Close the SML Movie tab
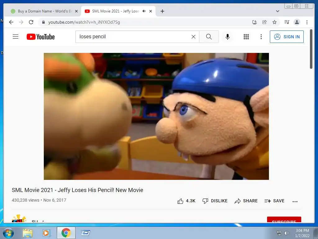 [151, 11]
